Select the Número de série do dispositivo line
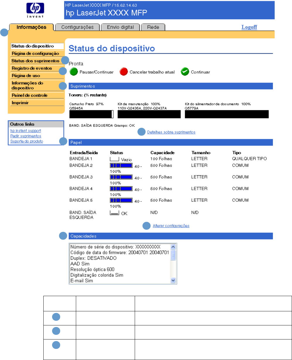Image resolution: width=292 pixels, height=360 pixels. [x=115, y=247]
